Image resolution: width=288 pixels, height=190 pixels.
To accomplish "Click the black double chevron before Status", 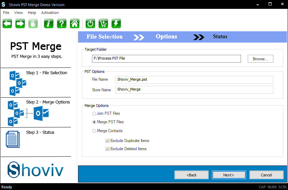I will click(x=199, y=37).
